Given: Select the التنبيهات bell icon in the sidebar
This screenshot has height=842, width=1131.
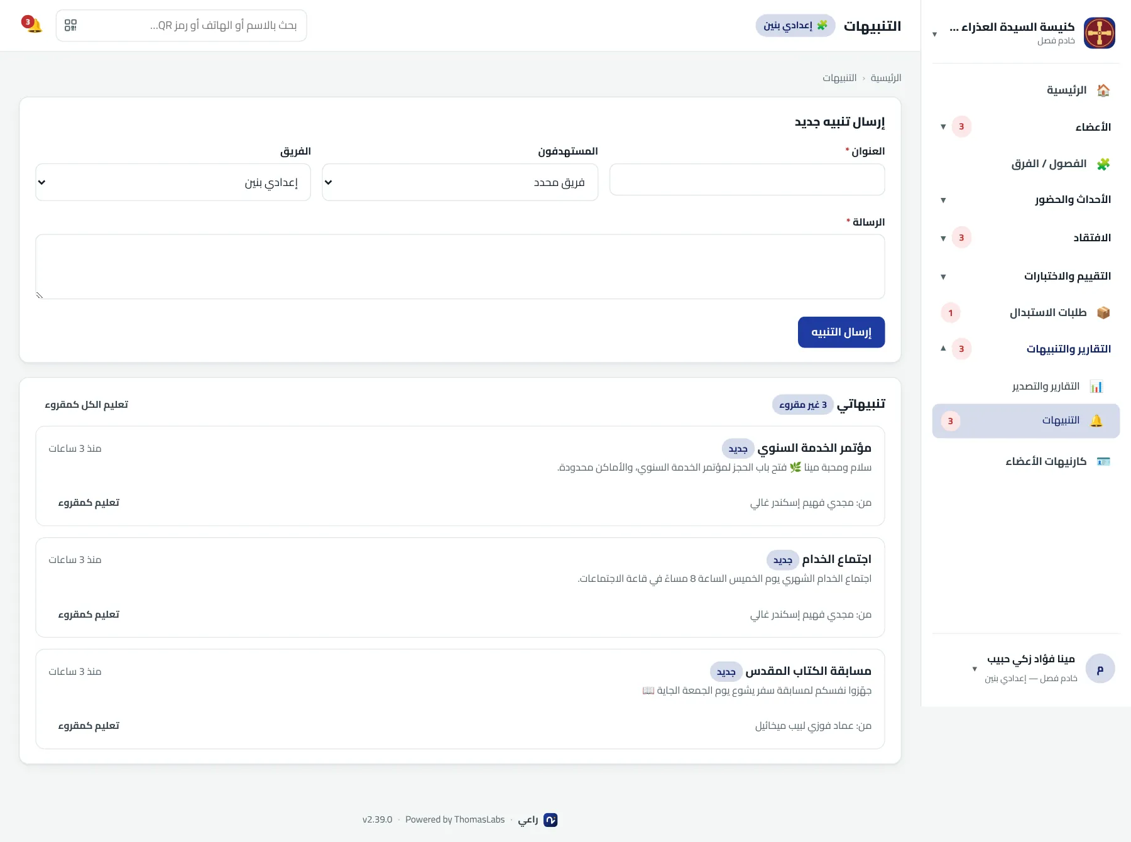Looking at the screenshot, I should tap(1096, 421).
